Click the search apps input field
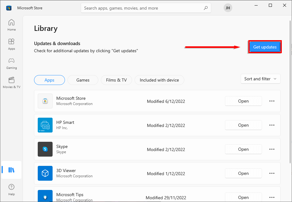The width and height of the screenshot is (292, 202). pos(142,8)
